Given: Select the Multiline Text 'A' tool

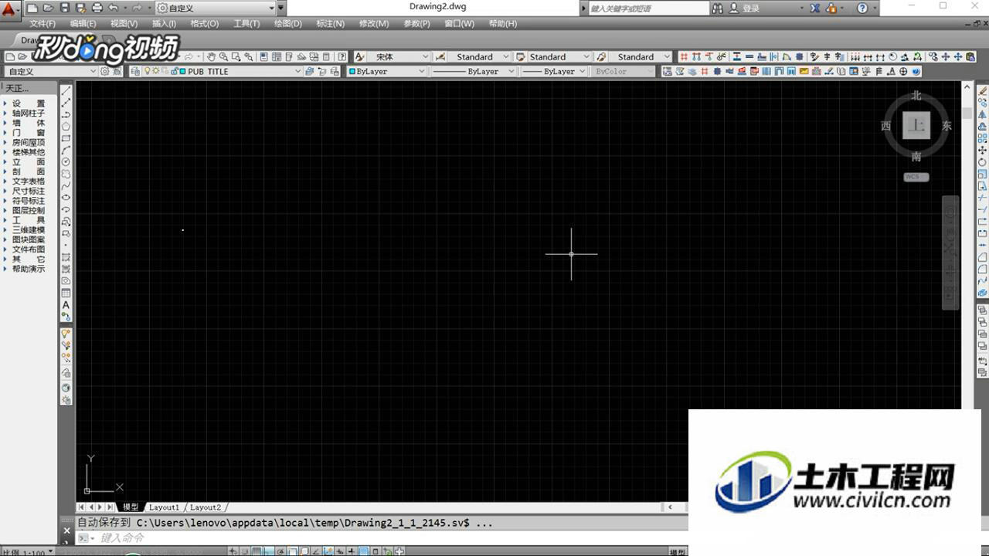Looking at the screenshot, I should [x=66, y=305].
